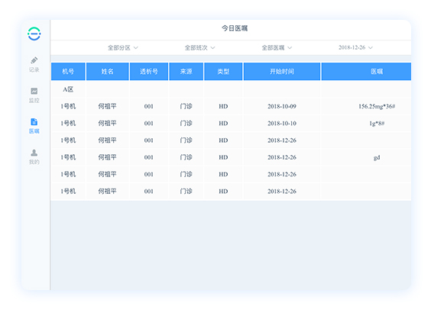Open the 监控 monitor chart icon
Viewport: 444px width, 313px height.
(34, 91)
